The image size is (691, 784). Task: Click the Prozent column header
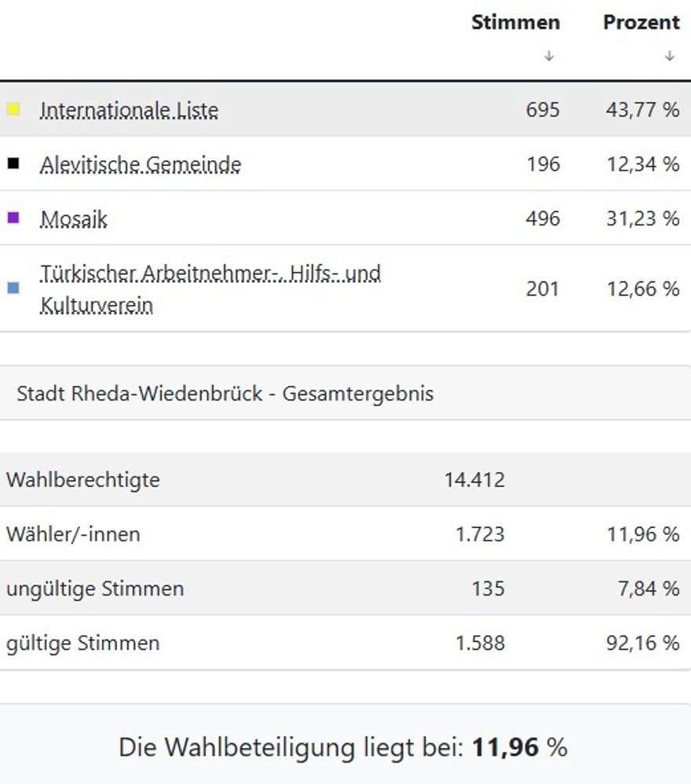(641, 23)
